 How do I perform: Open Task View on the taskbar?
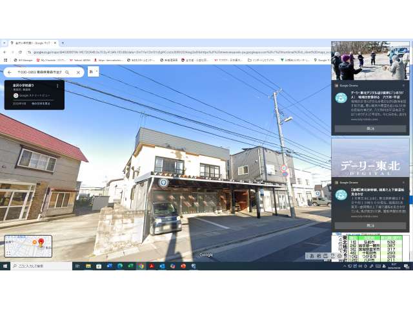tap(77, 266)
